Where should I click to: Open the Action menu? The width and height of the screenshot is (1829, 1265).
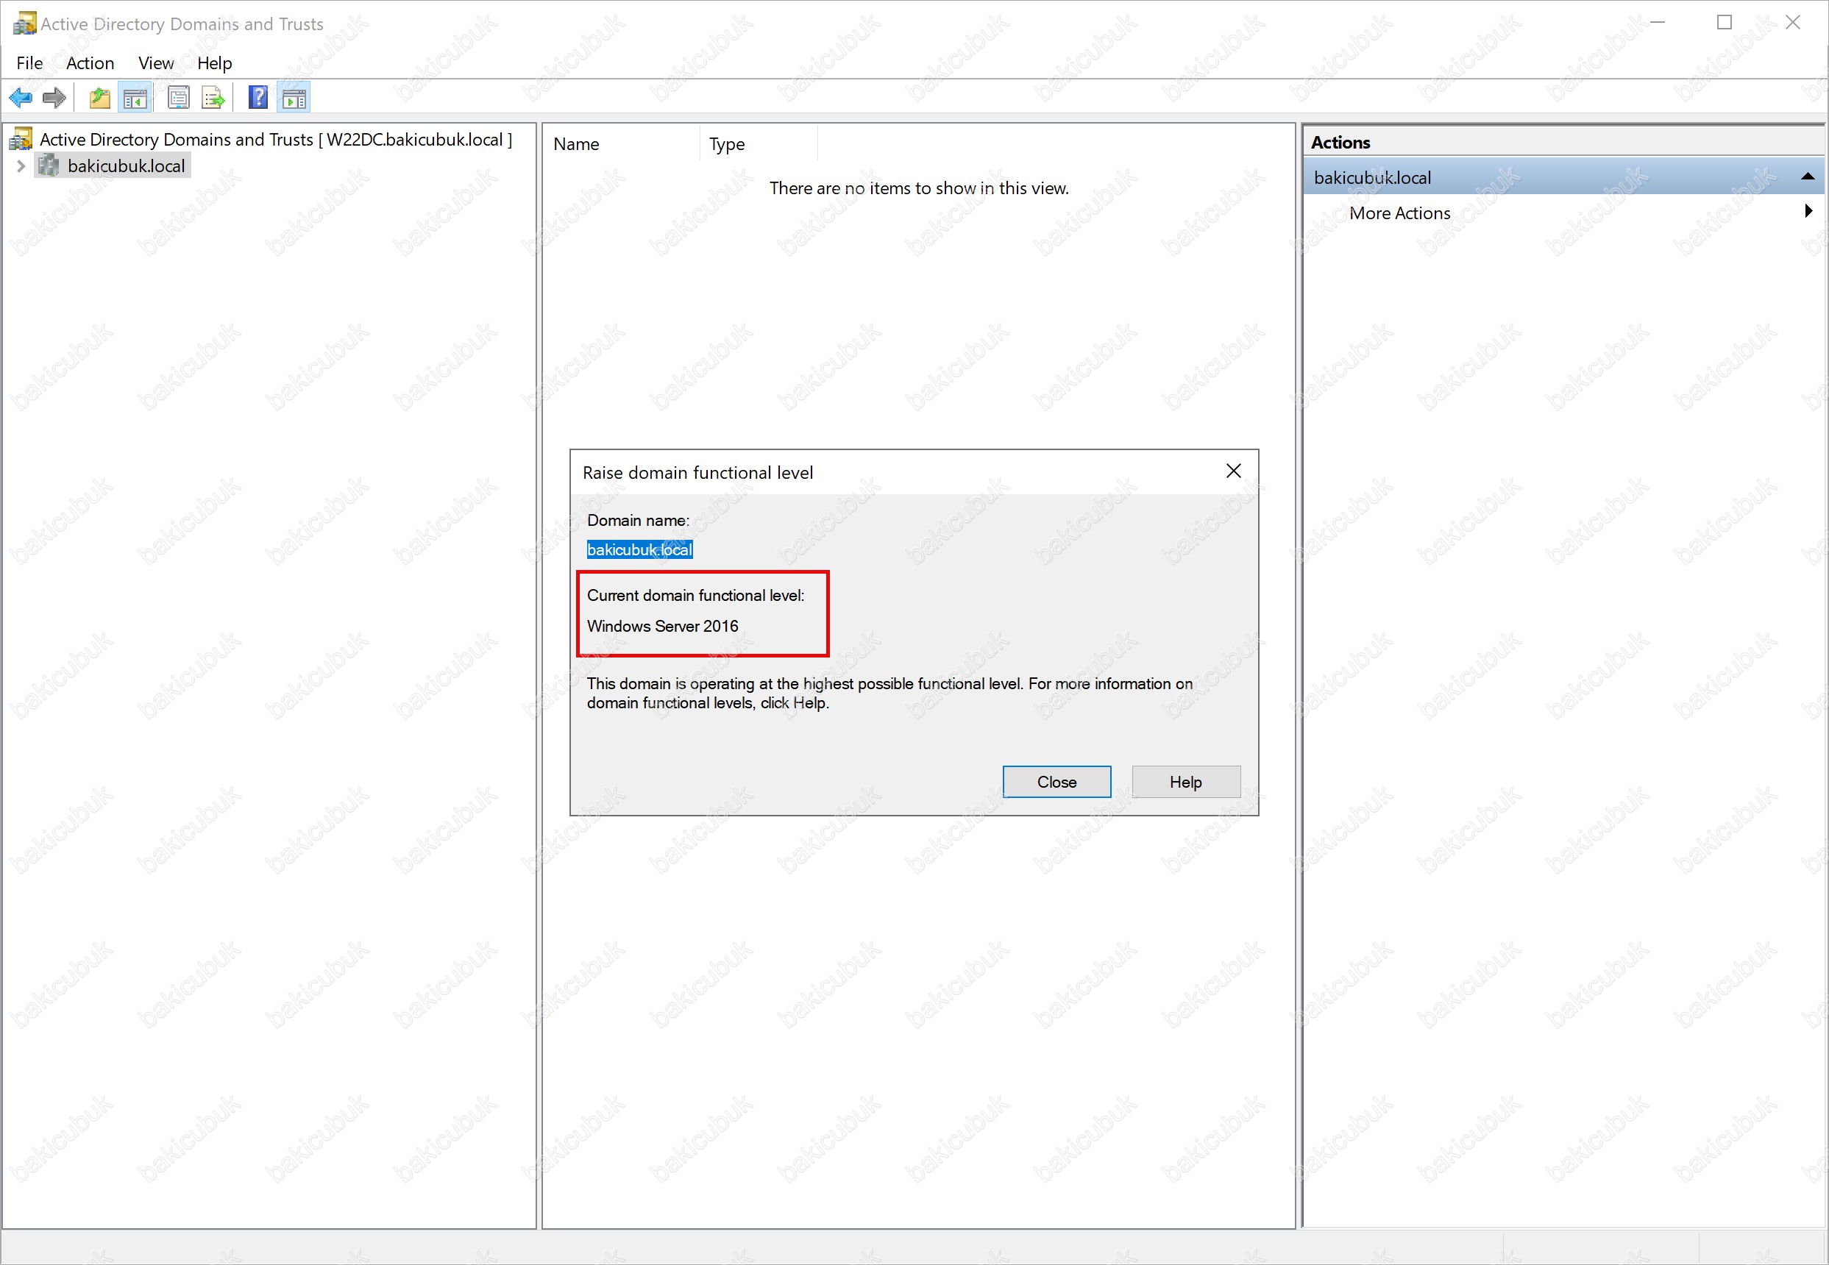point(90,63)
